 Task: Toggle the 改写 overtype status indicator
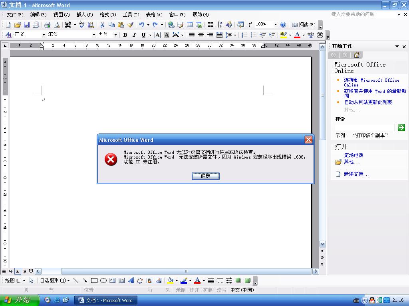pyautogui.click(x=221, y=290)
